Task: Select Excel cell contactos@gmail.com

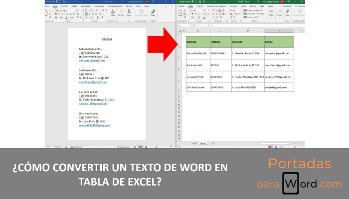Action: coord(279,53)
